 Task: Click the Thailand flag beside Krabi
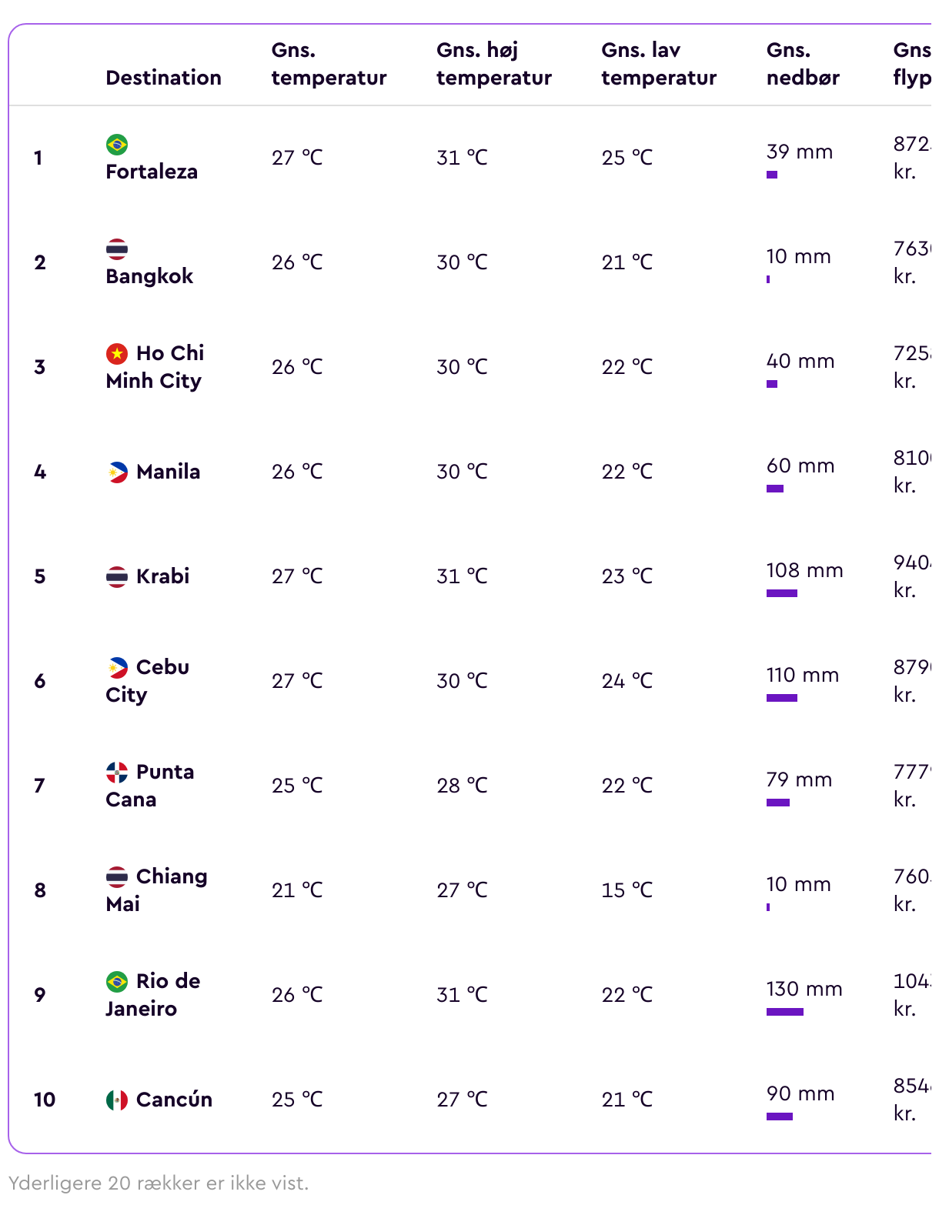point(117,576)
